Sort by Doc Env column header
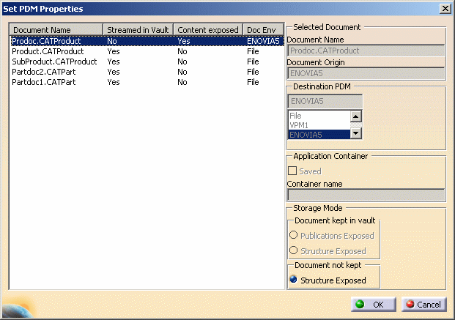 pos(263,30)
